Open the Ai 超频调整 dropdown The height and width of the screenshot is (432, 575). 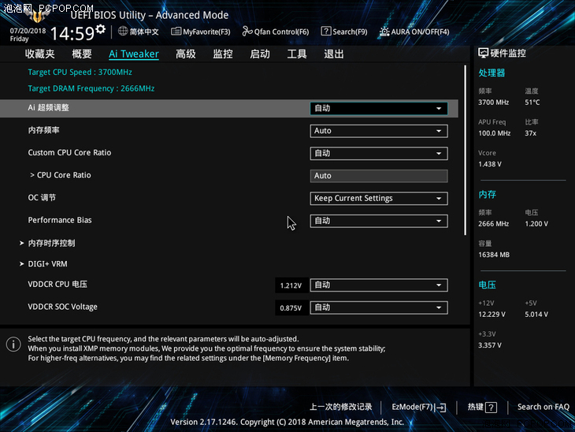click(x=379, y=108)
